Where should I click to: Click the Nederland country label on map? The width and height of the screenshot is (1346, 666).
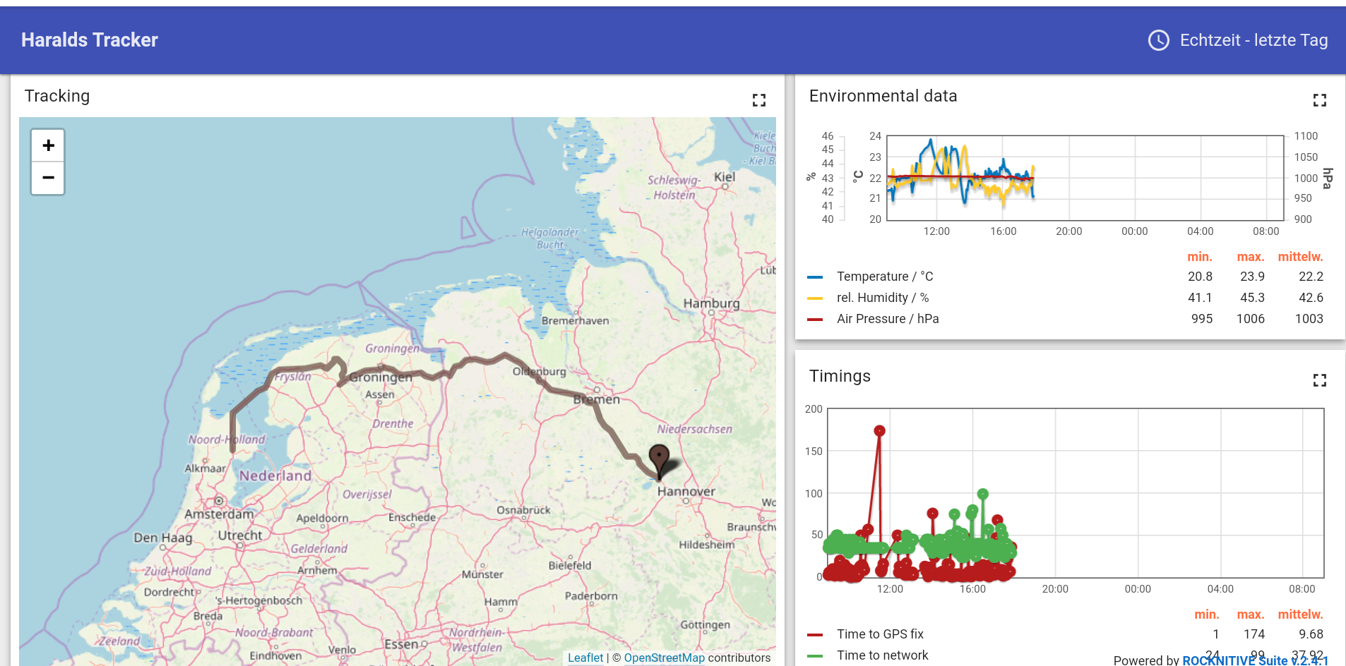275,476
